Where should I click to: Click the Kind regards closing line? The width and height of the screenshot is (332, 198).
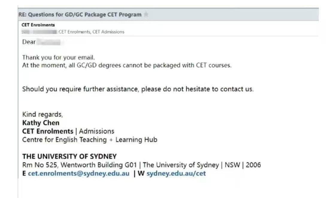click(43, 115)
